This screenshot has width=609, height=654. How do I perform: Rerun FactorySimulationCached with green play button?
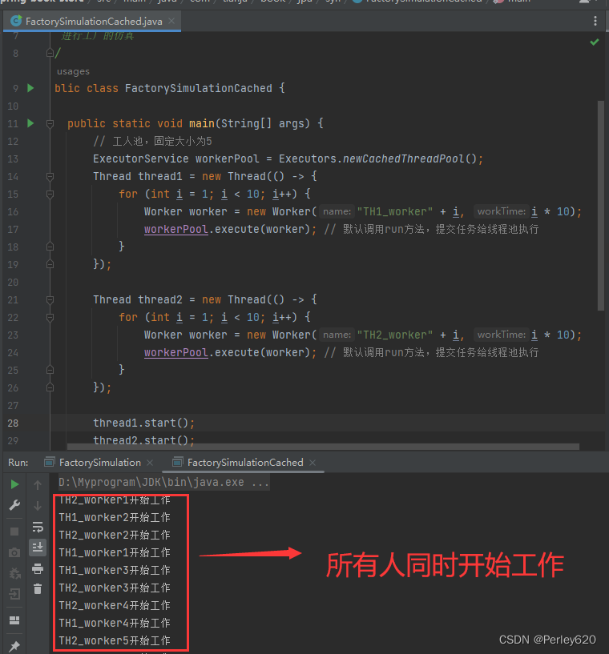14,484
